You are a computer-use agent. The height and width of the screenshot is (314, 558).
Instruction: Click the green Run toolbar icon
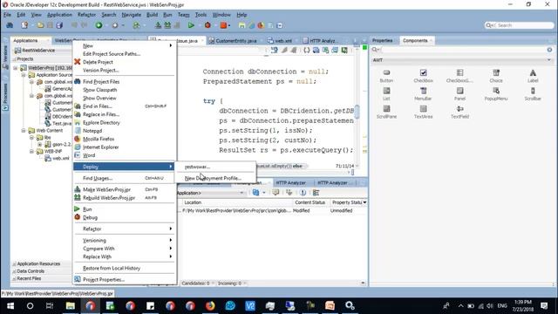[191, 25]
